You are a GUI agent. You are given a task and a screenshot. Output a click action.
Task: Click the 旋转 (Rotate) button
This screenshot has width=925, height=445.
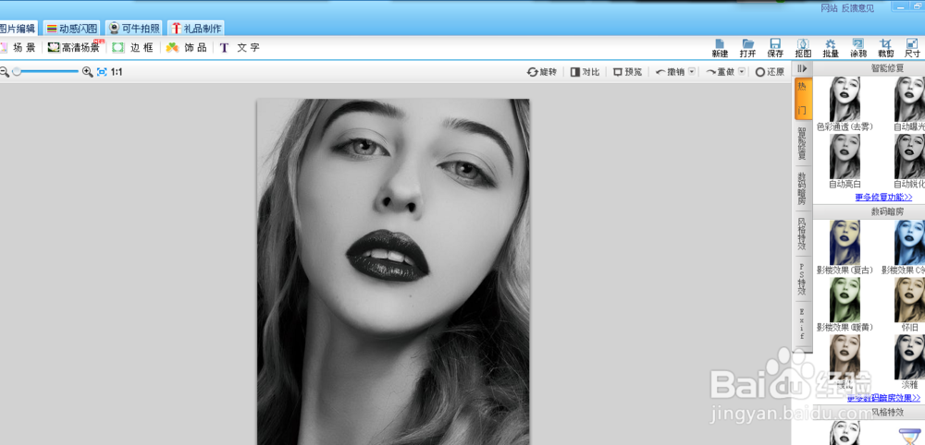[x=541, y=72]
